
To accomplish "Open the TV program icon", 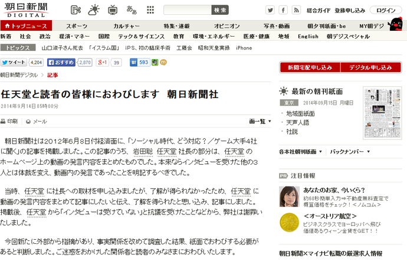I will click(113, 10).
